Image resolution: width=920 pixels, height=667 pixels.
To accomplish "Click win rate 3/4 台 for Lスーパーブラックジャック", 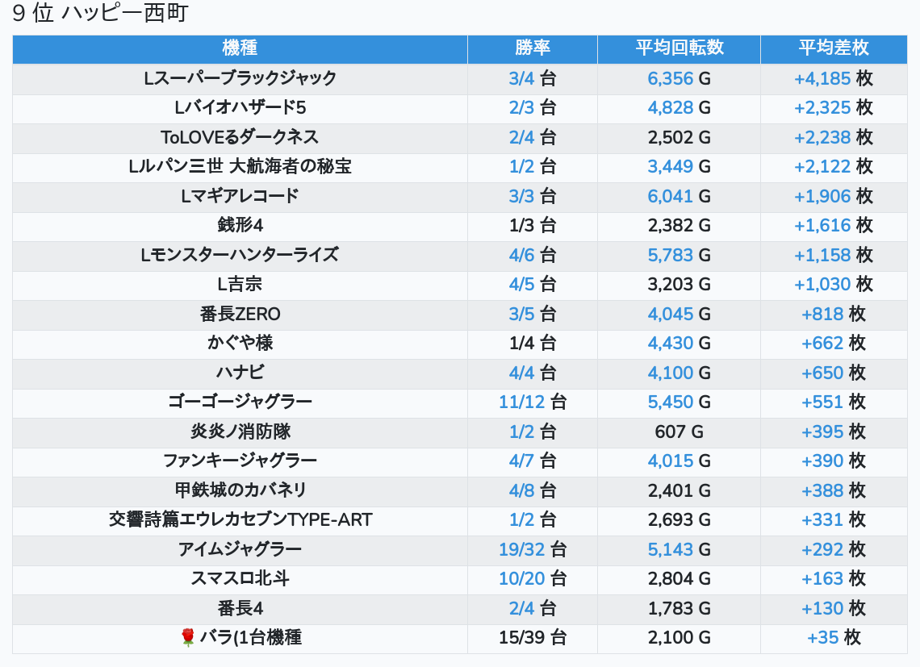I will (532, 78).
